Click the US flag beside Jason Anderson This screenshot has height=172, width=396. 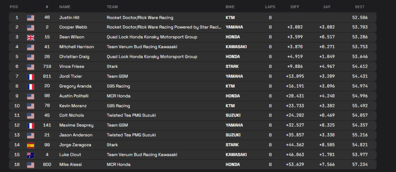(x=31, y=135)
